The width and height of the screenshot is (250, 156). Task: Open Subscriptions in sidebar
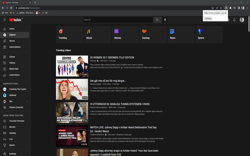pyautogui.click(x=15, y=47)
